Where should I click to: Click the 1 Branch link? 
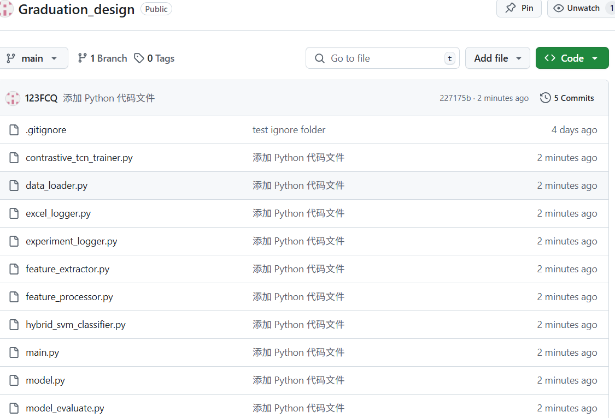coord(102,58)
